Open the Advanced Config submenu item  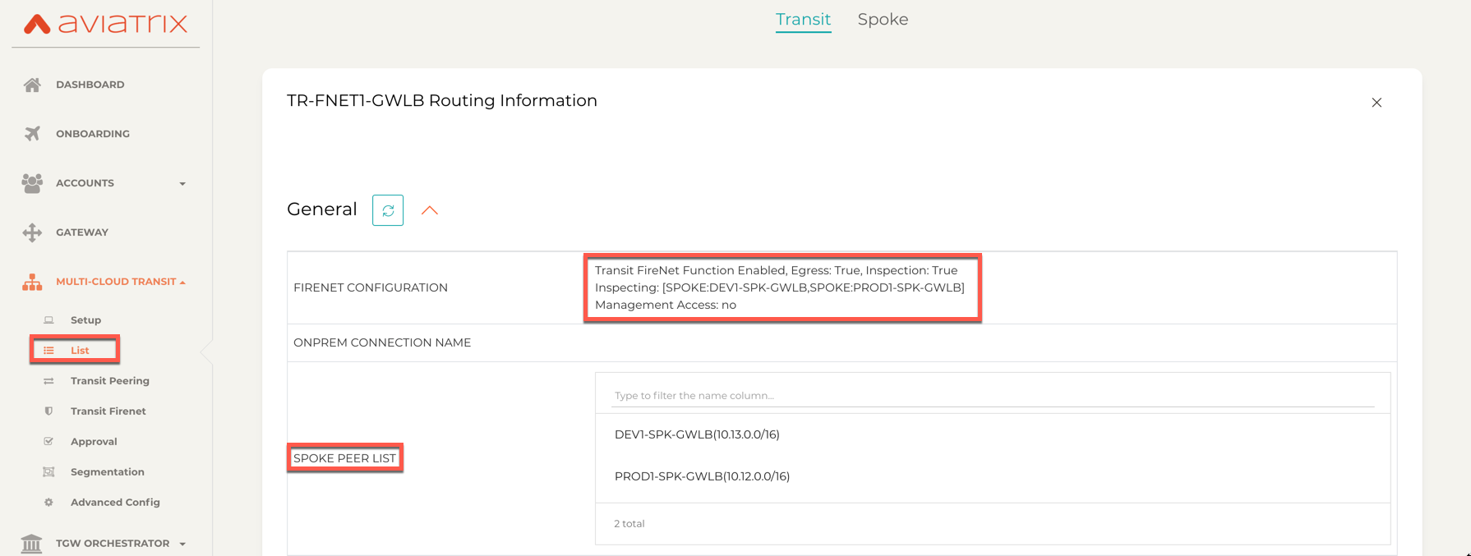coord(115,503)
